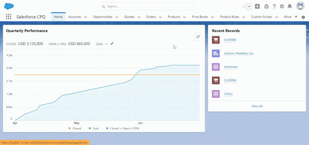Open the favorites list dropdown arrow
The image size is (309, 145).
click(x=249, y=7)
